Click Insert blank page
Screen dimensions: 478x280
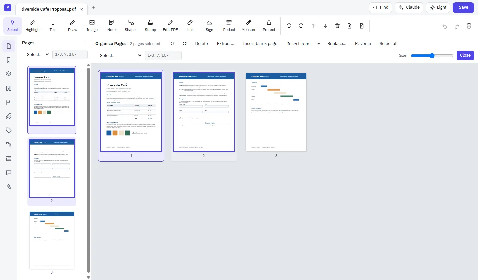point(260,44)
